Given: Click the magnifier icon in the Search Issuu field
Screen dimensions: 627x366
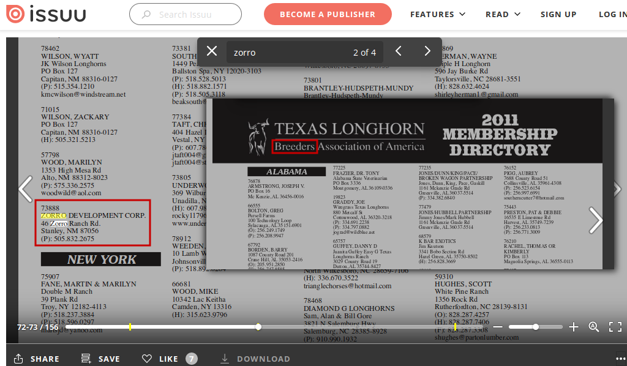Looking at the screenshot, I should [146, 15].
